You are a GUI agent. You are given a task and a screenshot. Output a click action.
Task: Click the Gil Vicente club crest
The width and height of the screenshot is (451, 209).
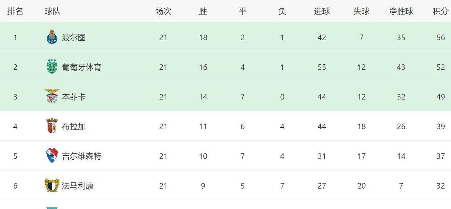pyautogui.click(x=52, y=156)
